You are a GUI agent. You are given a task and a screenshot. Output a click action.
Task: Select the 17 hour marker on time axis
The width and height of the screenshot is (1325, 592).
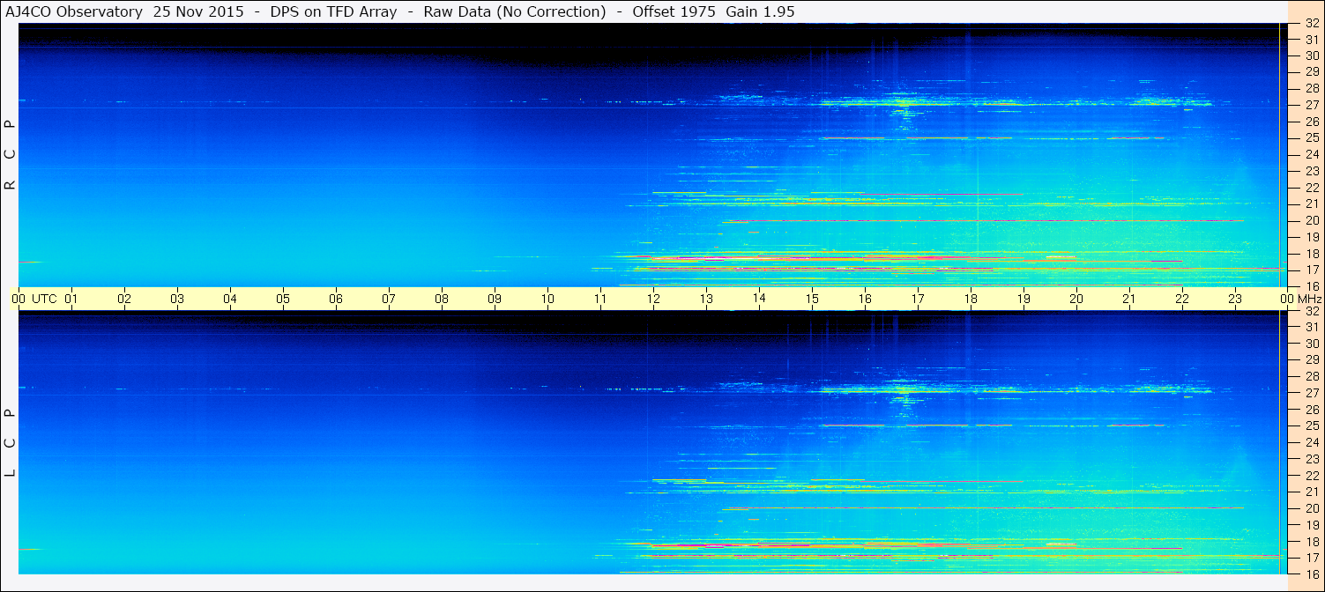[918, 299]
